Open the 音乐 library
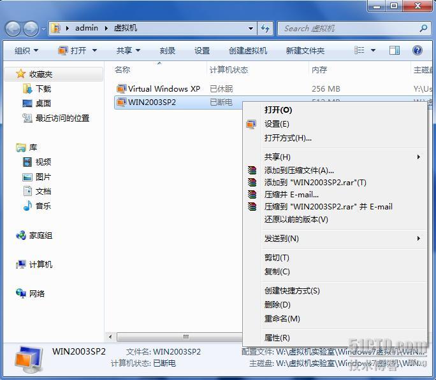Image resolution: width=436 pixels, height=380 pixels. click(x=37, y=206)
